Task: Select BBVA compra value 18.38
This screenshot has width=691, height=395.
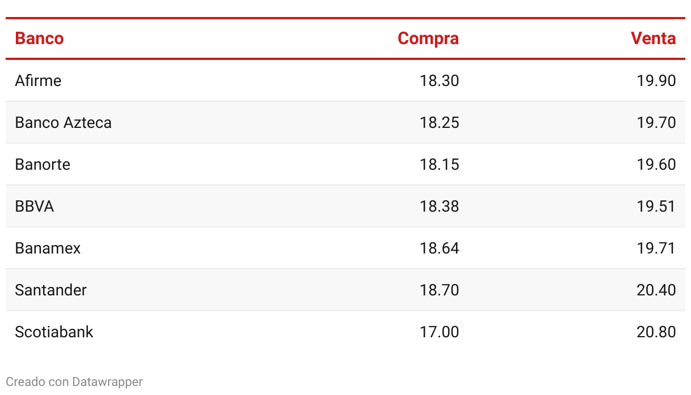Action: tap(440, 206)
